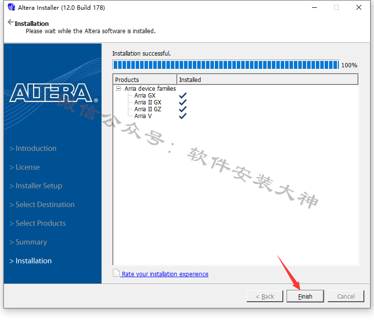Click the installed checkmark for Arria GX

(x=183, y=96)
